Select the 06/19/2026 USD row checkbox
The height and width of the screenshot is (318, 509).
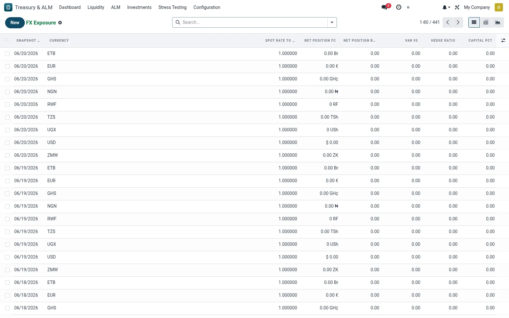[7, 257]
